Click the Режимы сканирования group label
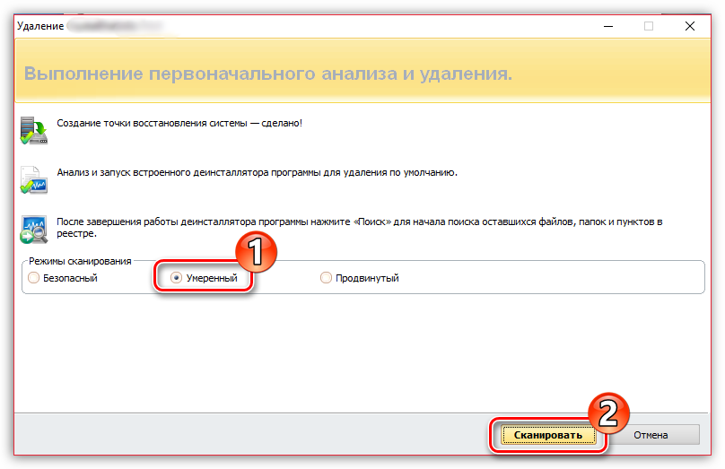Screen dimensions: 725x469 (x=80, y=261)
